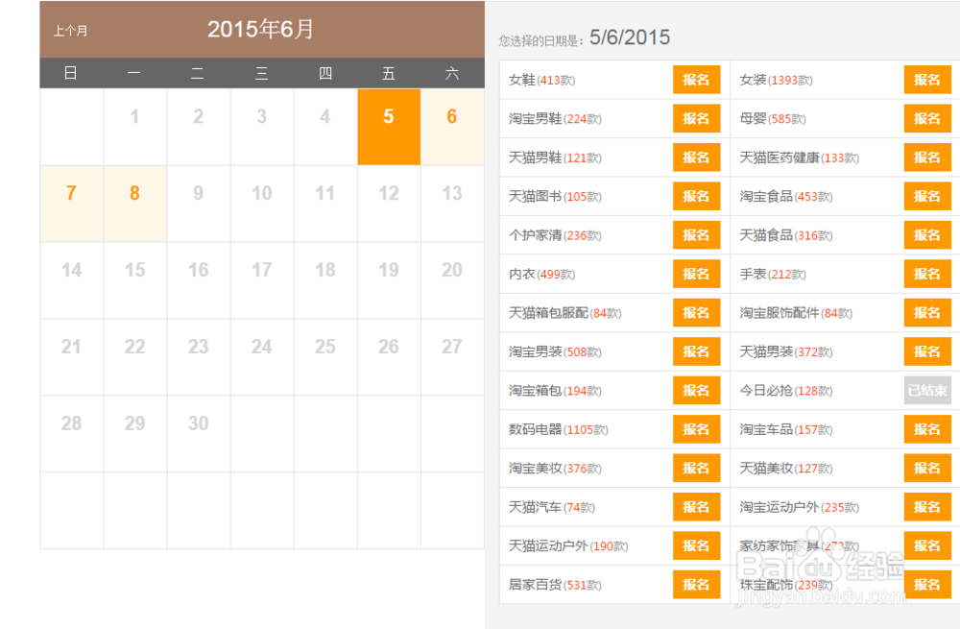Image resolution: width=960 pixels, height=629 pixels.
Task: Sign up for 居家百货 category
Action: click(696, 585)
